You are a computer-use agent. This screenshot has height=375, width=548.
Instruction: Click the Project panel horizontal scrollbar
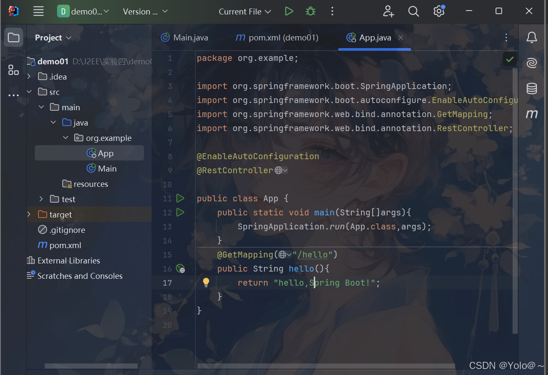(91, 366)
